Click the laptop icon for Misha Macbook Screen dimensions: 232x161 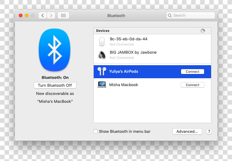point(102,85)
